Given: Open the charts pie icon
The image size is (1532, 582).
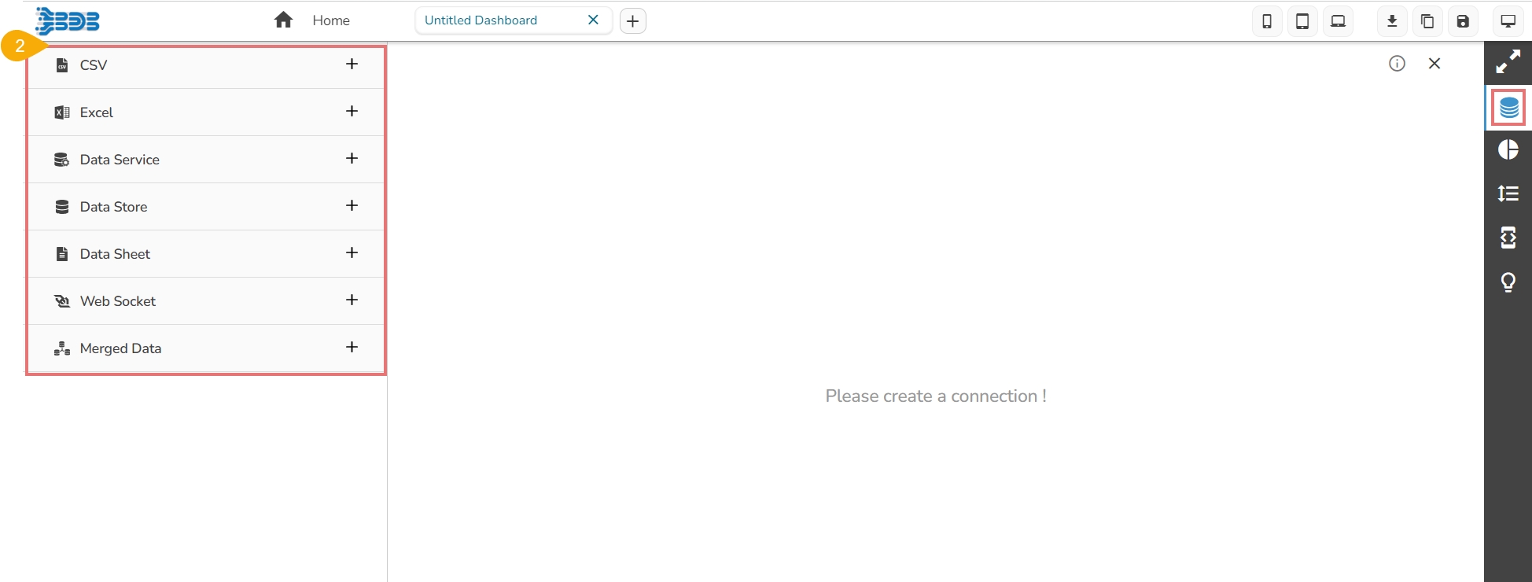Looking at the screenshot, I should tap(1508, 149).
